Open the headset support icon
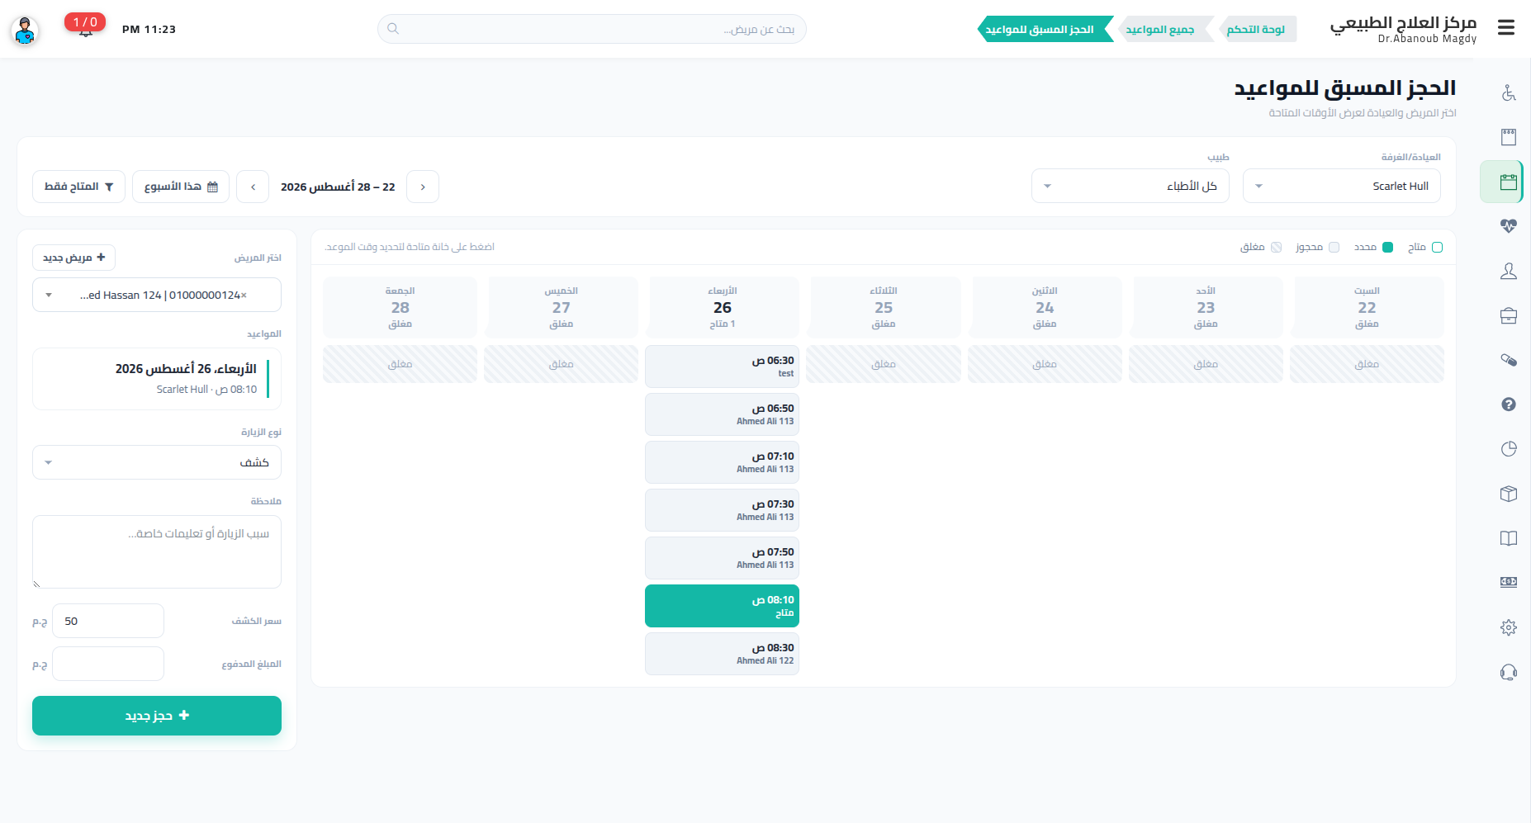This screenshot has height=823, width=1531. (1509, 672)
